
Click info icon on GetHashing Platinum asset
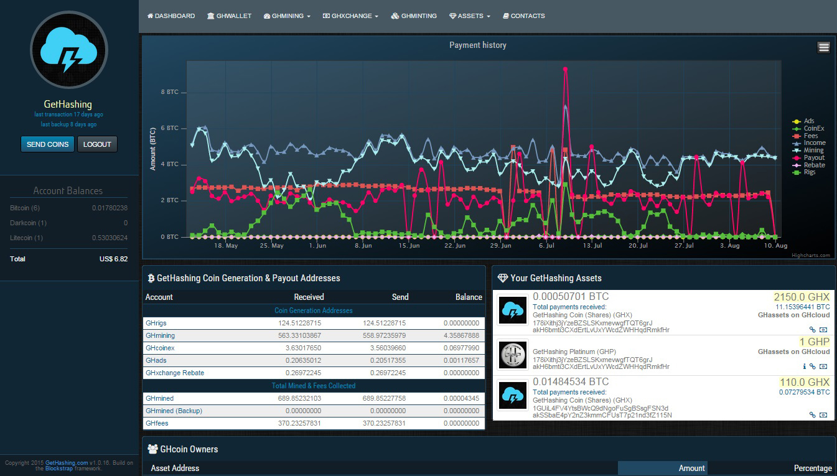804,366
